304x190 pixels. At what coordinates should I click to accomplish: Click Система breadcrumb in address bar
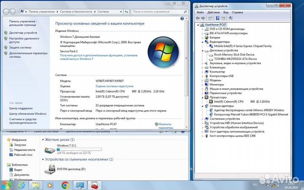coord(103,12)
